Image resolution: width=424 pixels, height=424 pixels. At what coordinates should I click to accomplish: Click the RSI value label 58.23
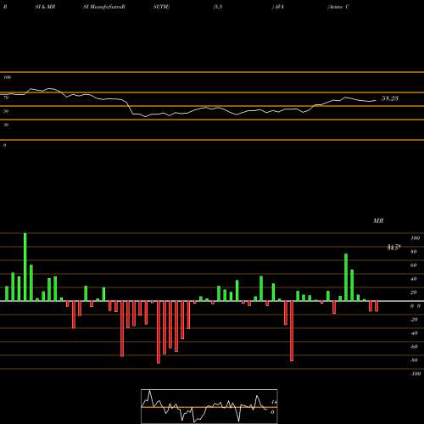tap(390, 98)
